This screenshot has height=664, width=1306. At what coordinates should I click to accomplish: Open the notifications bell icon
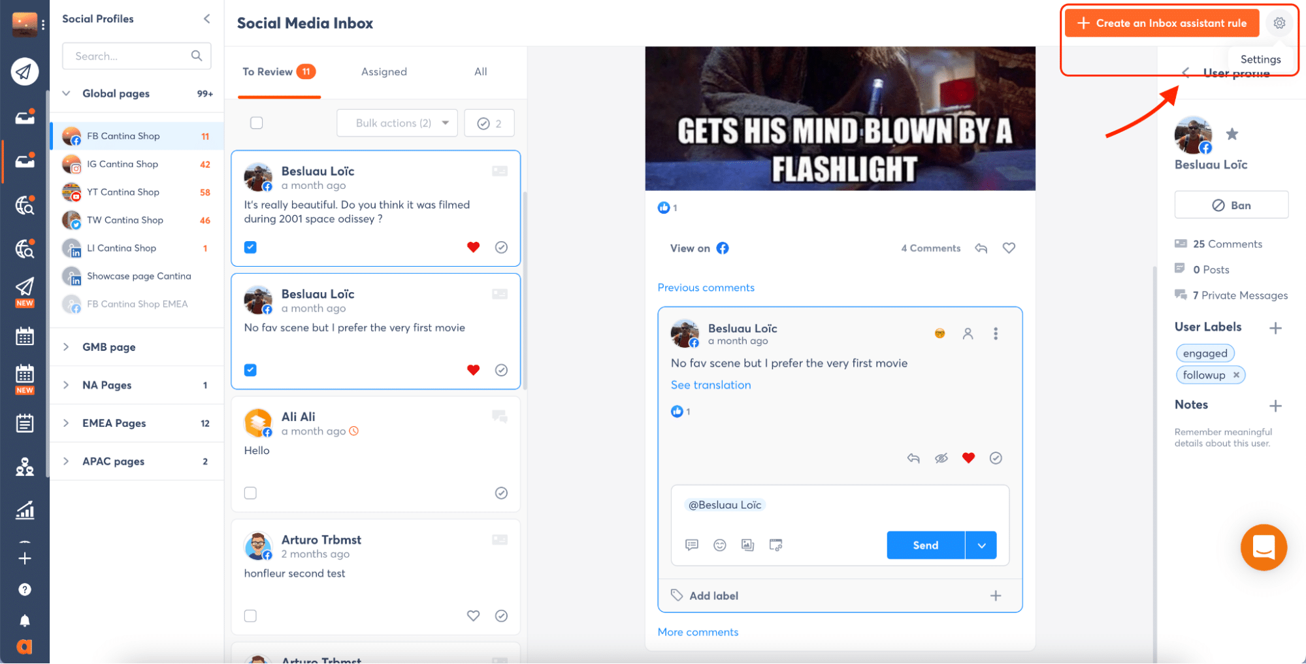[25, 620]
